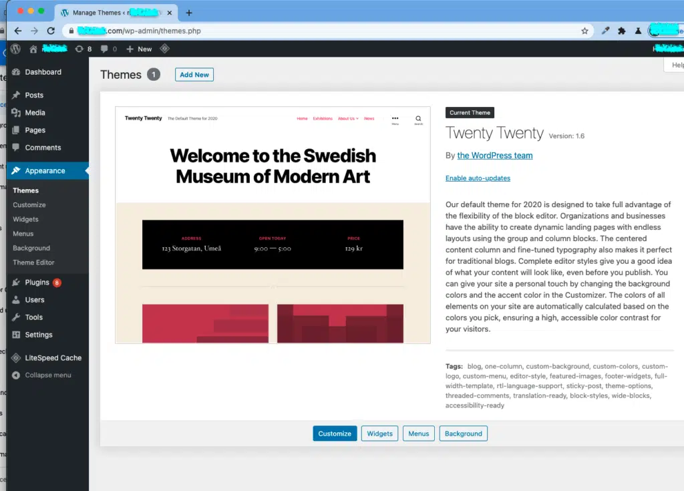Open site home icon in admin bar
Viewport: 684px width, 491px height.
(x=33, y=49)
